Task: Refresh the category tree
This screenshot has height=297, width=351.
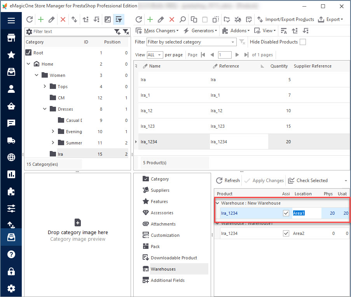Action: click(x=30, y=19)
